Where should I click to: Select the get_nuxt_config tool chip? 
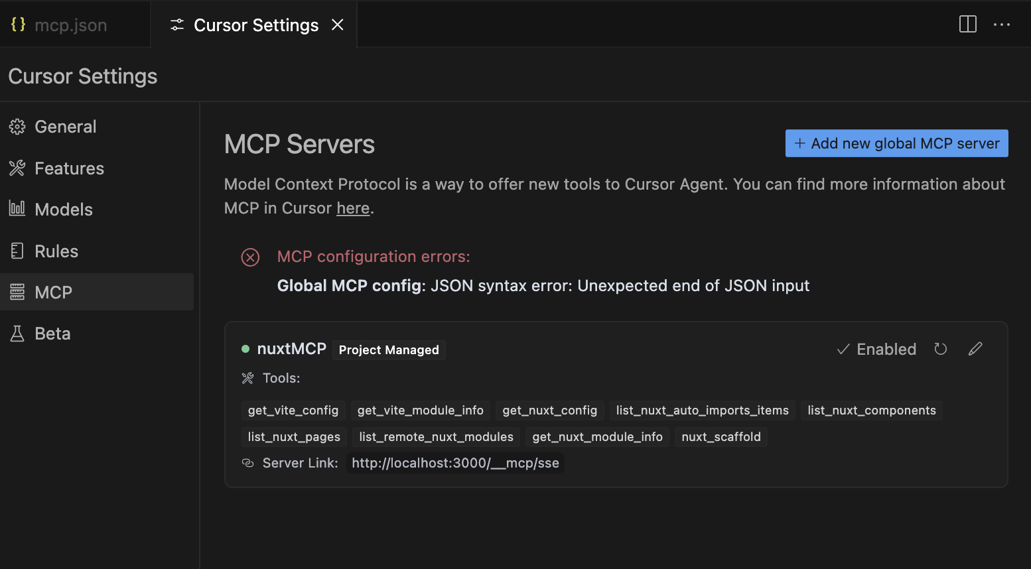[549, 410]
